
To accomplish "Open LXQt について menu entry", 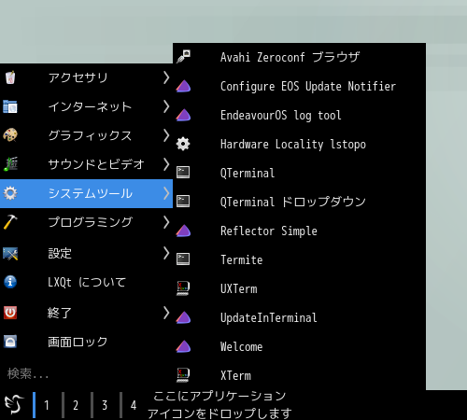I will [x=86, y=282].
